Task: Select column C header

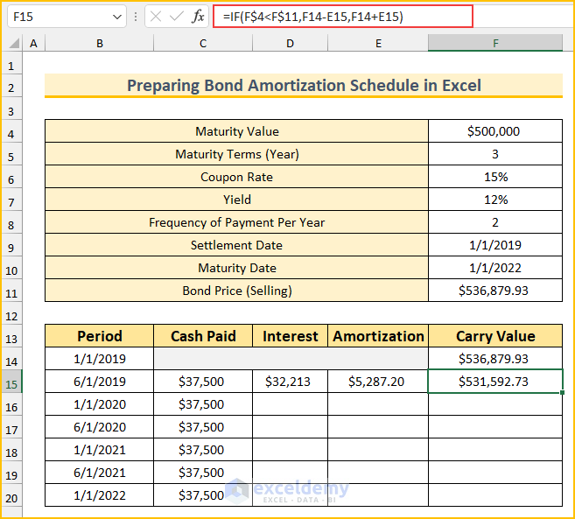Action: (203, 43)
